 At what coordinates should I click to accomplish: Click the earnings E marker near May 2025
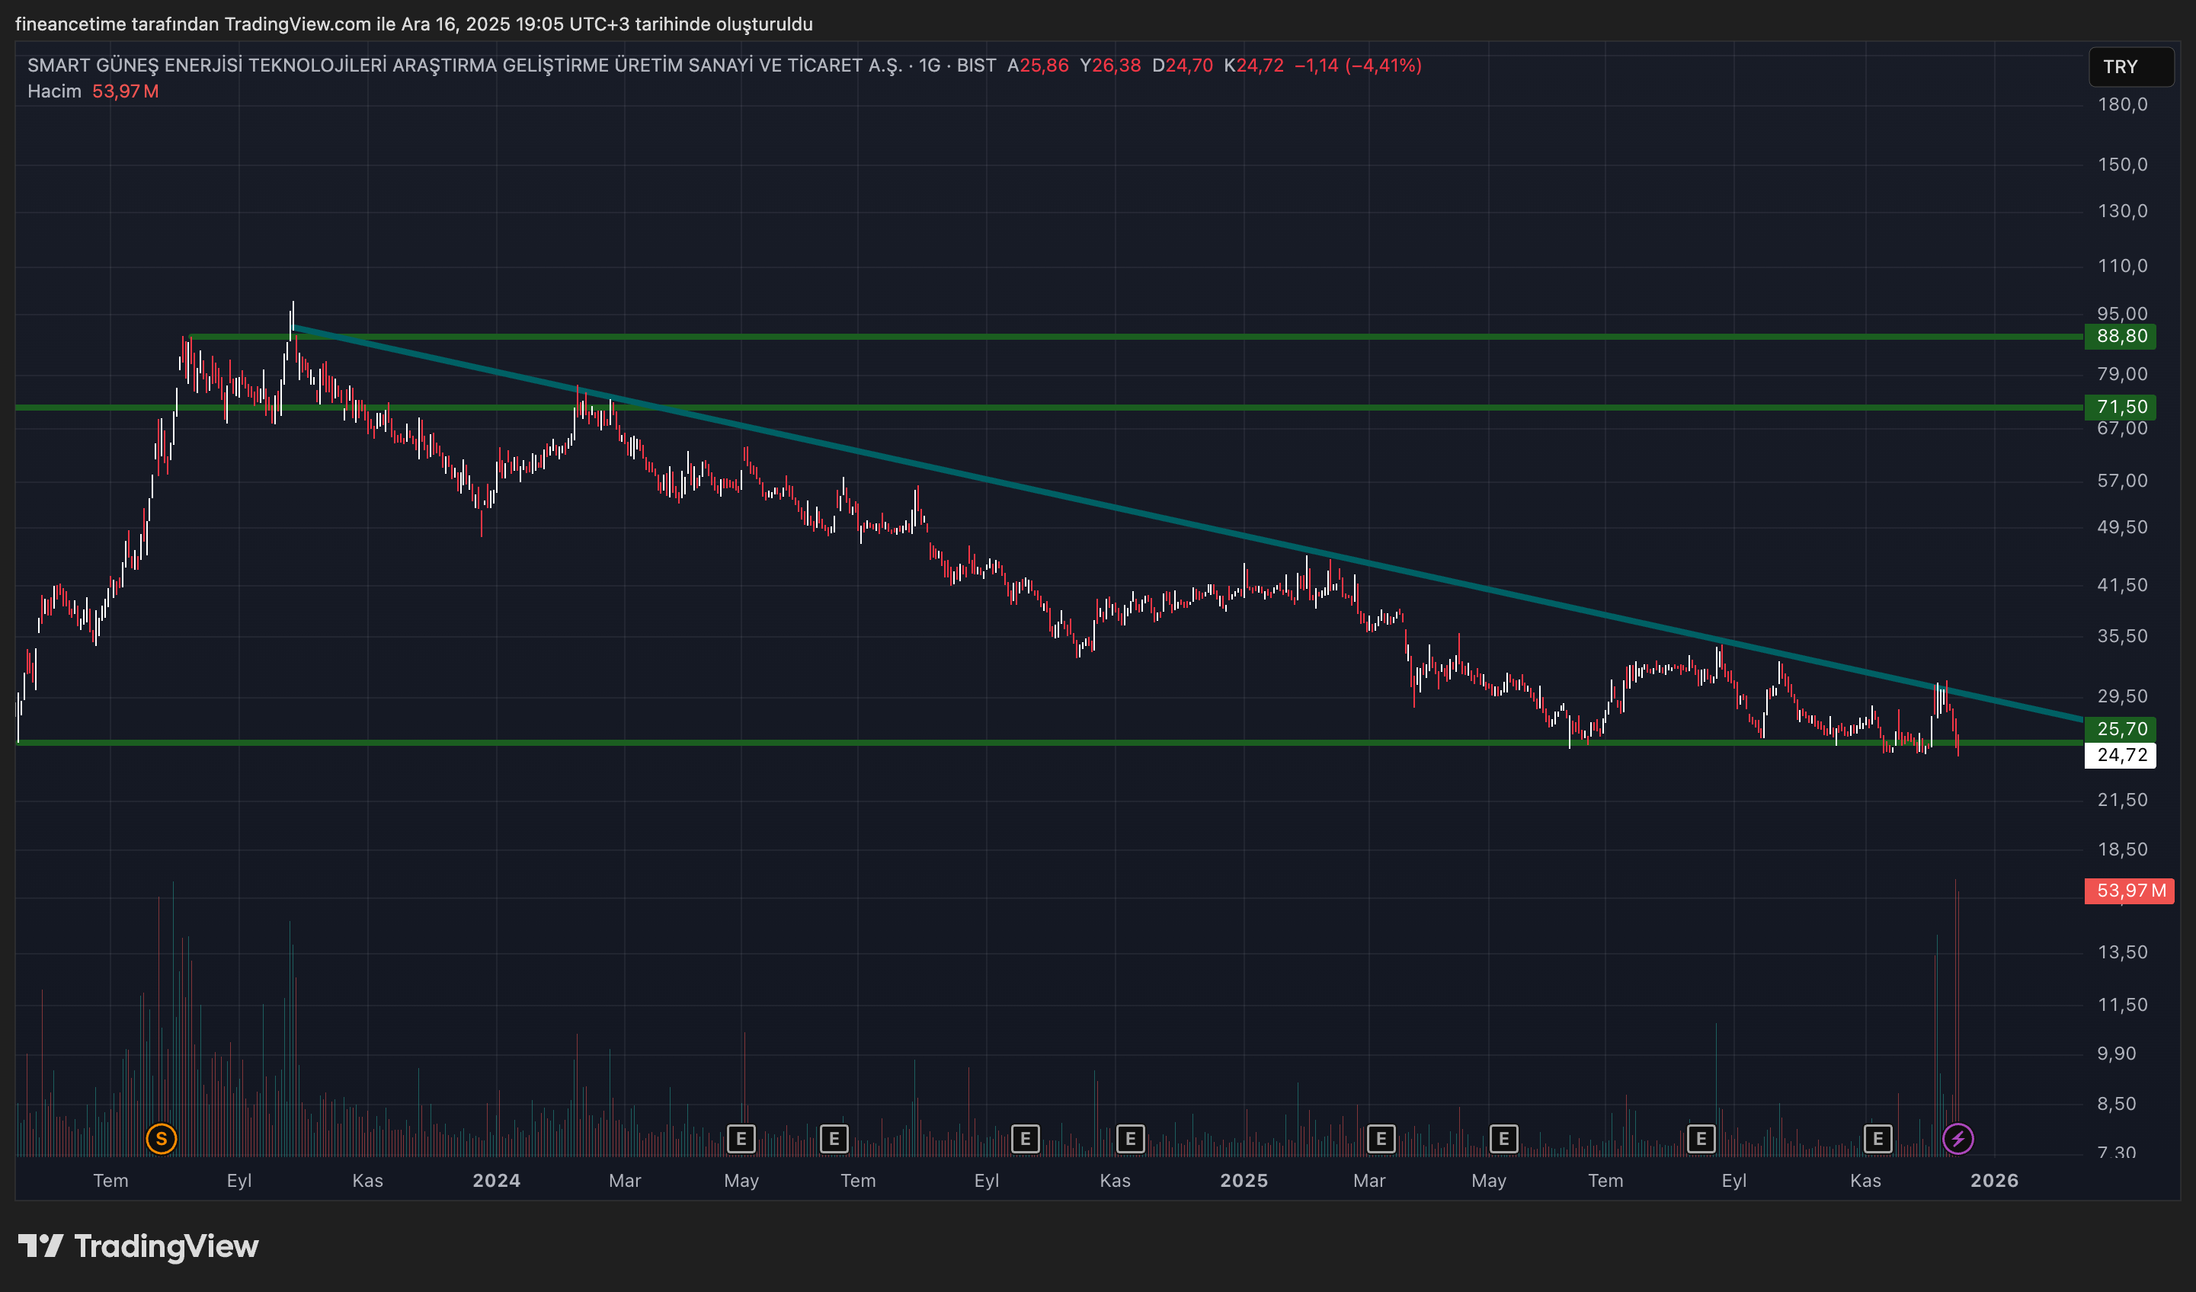click(1504, 1139)
